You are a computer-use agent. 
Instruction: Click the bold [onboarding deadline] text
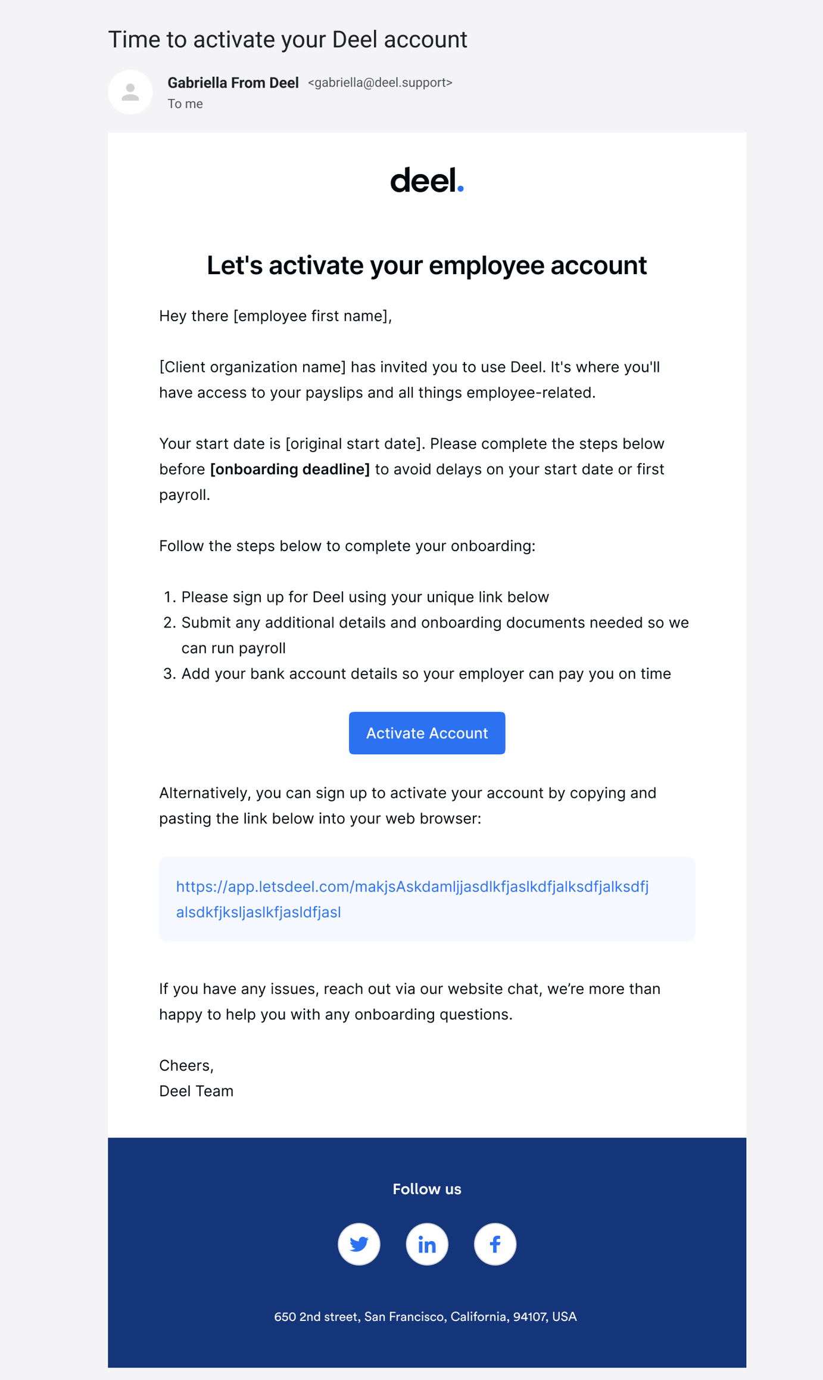pos(290,470)
